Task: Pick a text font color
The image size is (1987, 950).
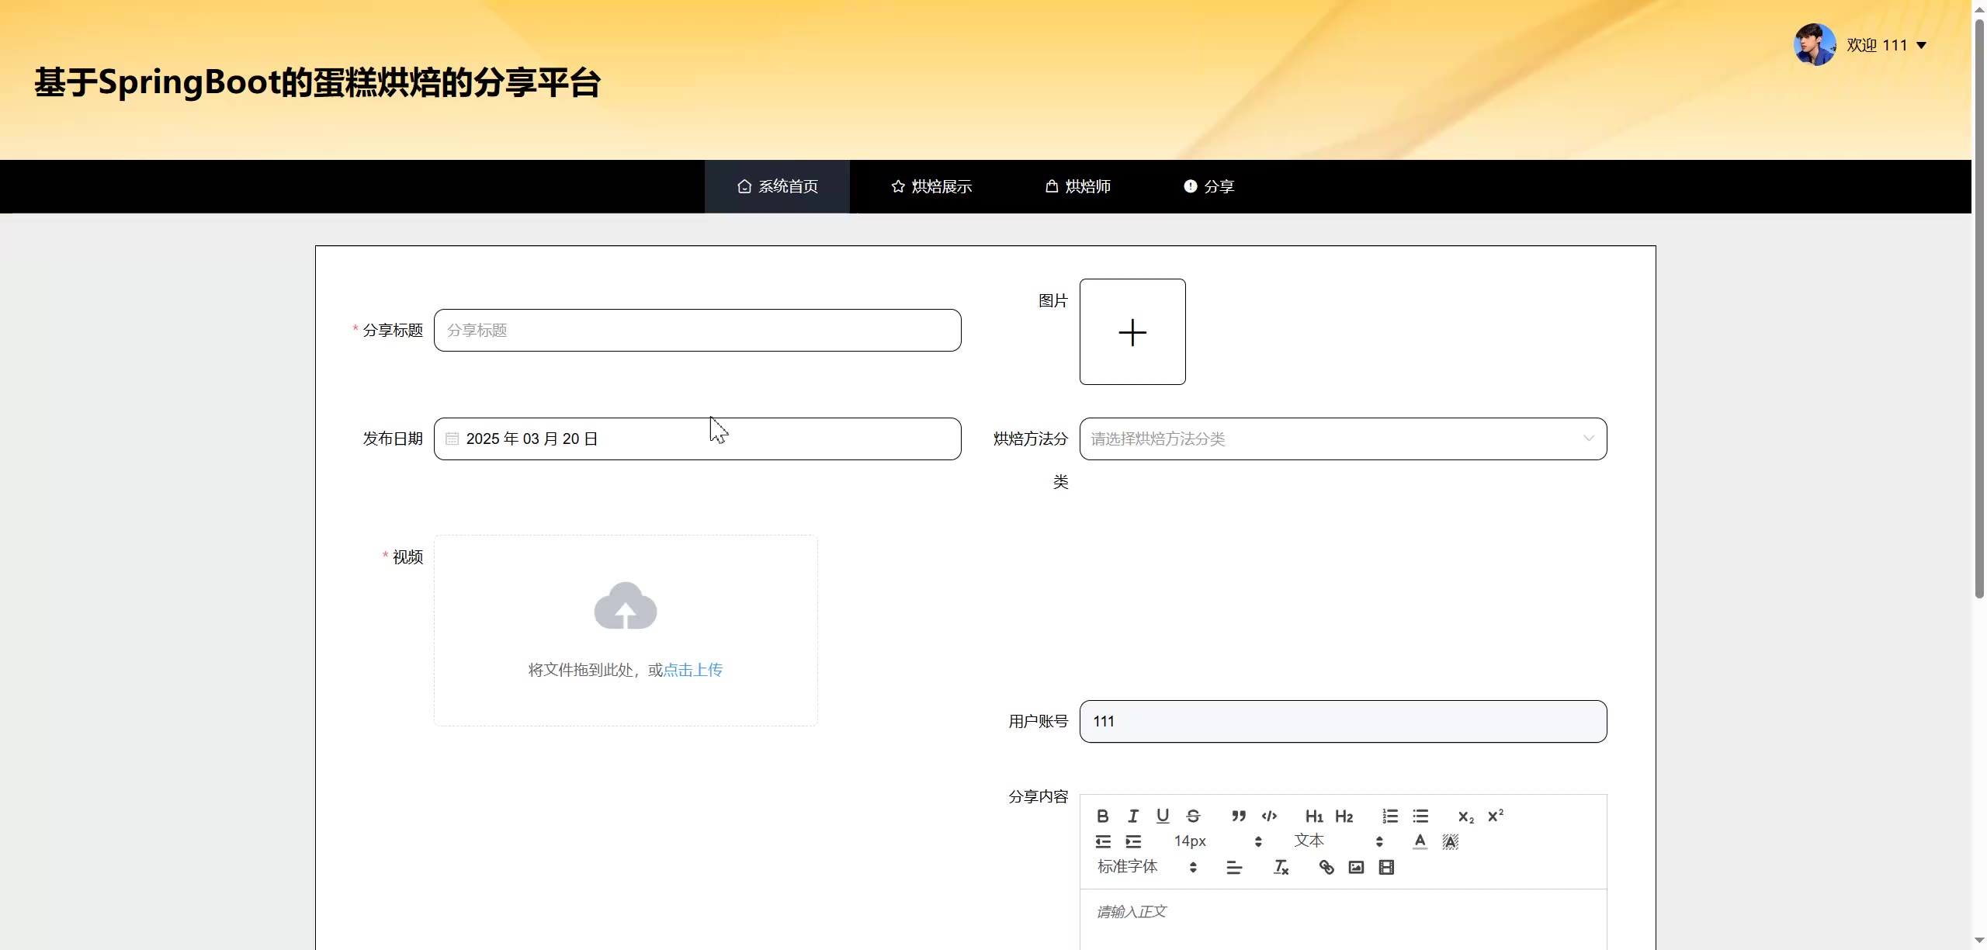Action: tap(1420, 841)
